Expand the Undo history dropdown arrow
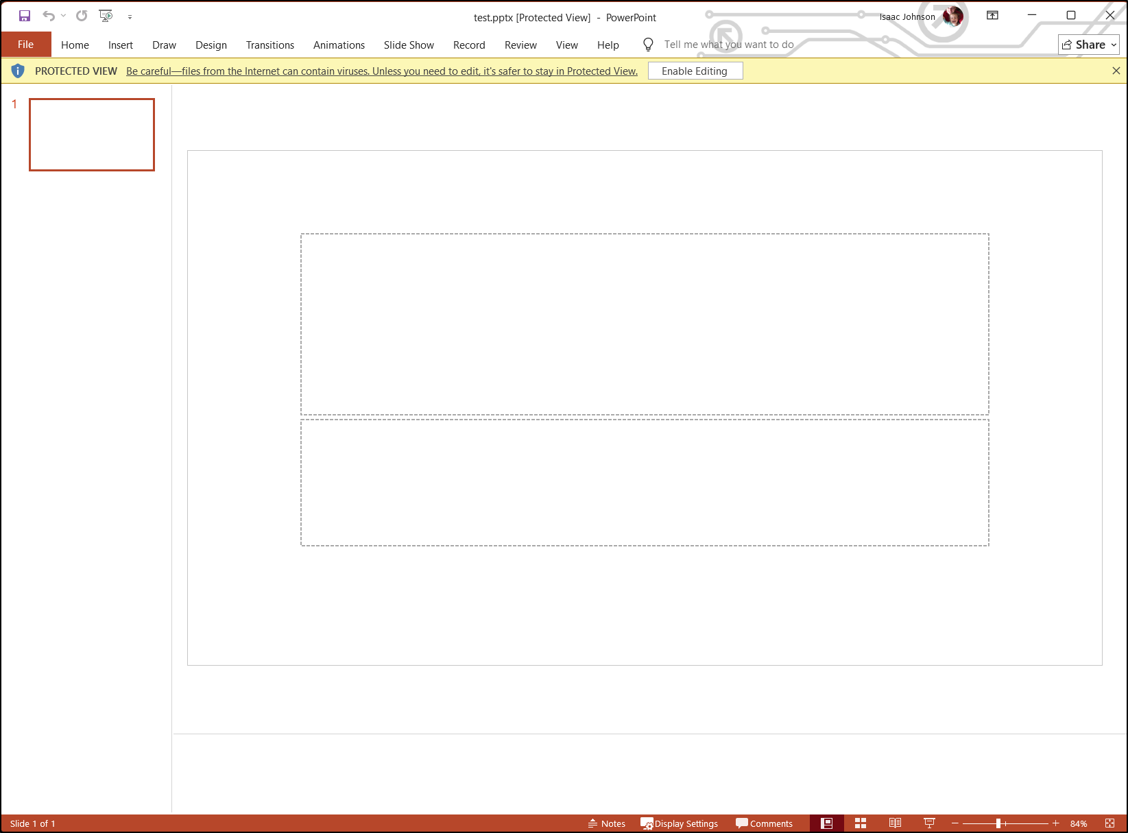1128x833 pixels. 64,16
